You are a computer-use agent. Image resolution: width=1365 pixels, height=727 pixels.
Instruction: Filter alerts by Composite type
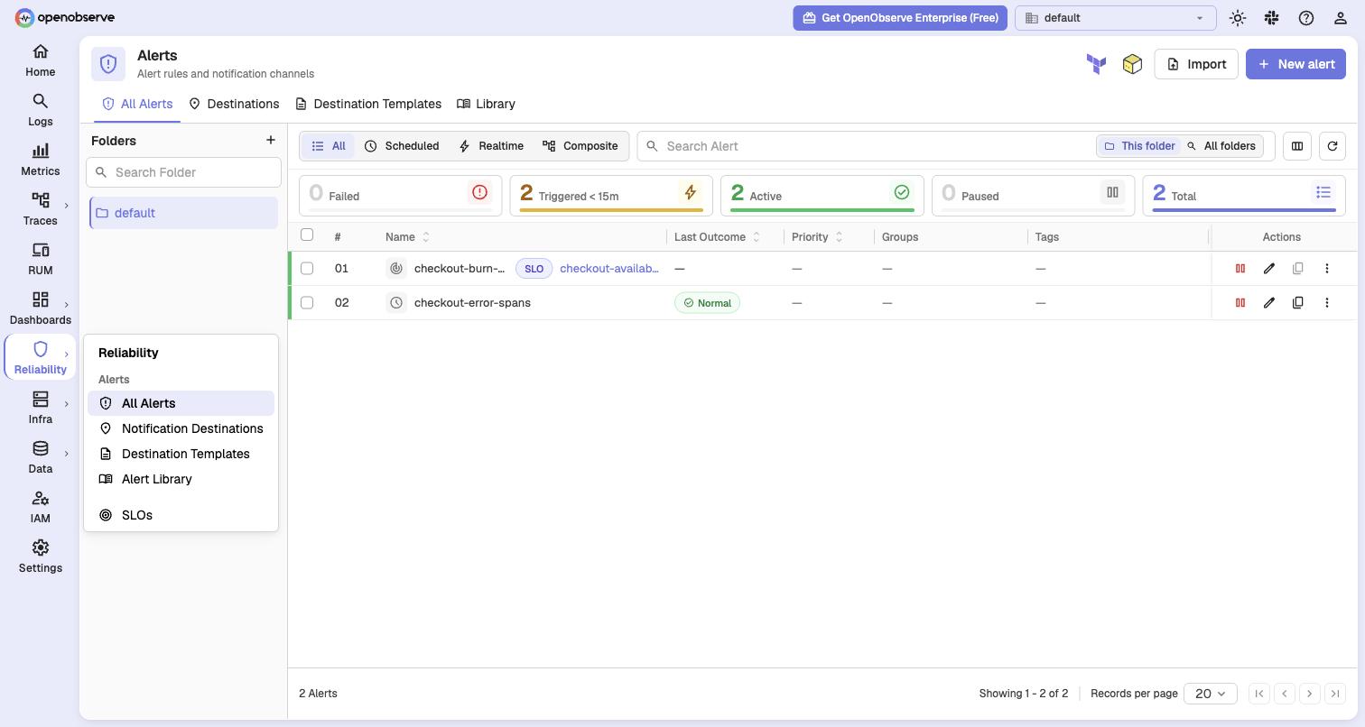(580, 146)
